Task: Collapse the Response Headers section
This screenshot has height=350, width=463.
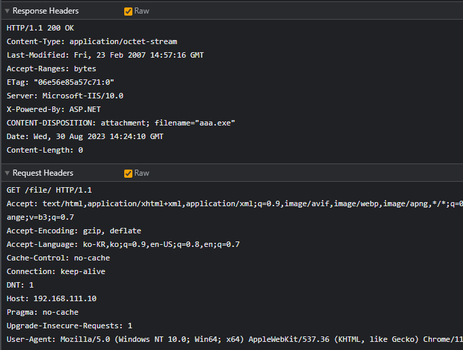Action: [x=7, y=11]
